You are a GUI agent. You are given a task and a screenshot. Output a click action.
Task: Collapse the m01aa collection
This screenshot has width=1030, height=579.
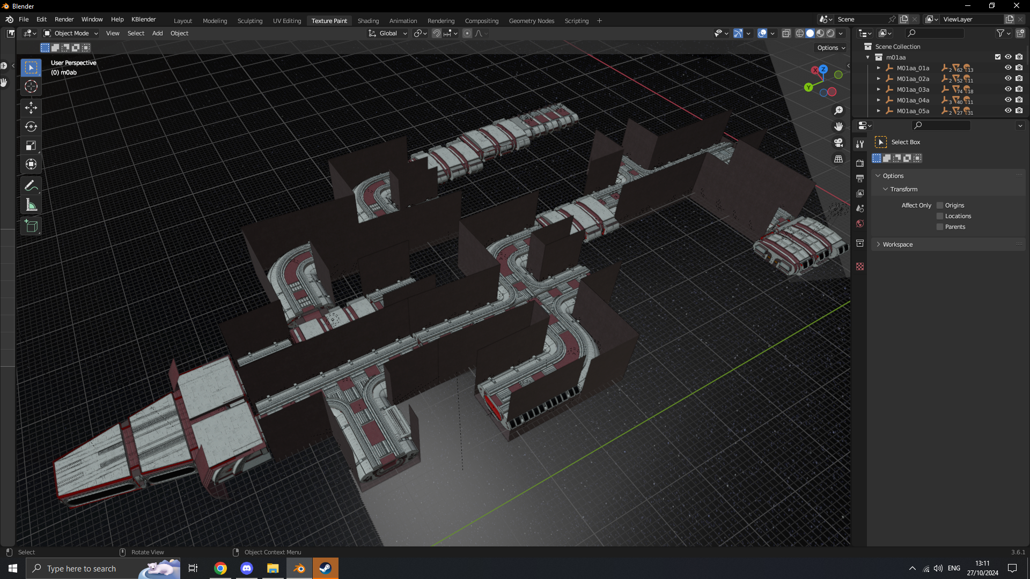pyautogui.click(x=867, y=57)
